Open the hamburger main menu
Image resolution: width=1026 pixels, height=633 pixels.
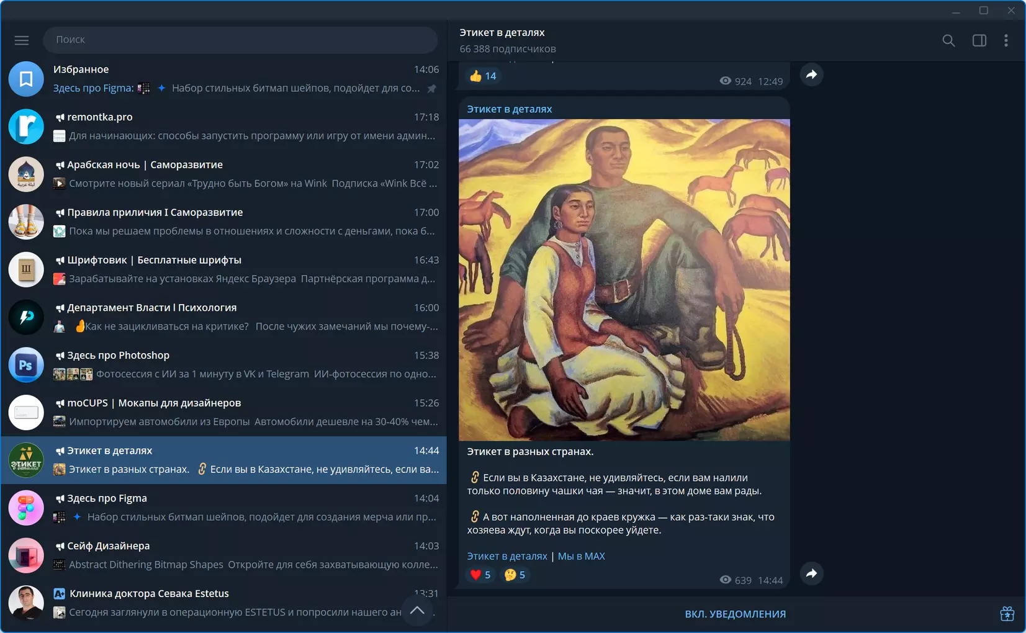(22, 40)
